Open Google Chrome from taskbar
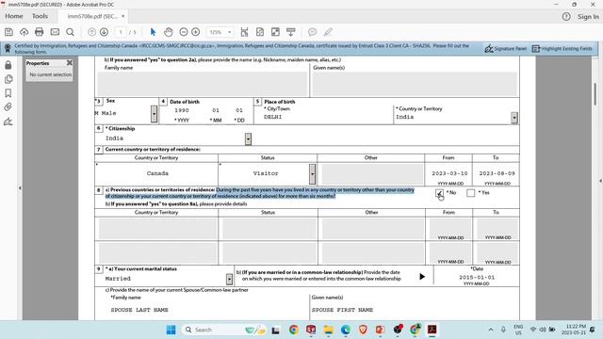603x339 pixels. pos(294,330)
